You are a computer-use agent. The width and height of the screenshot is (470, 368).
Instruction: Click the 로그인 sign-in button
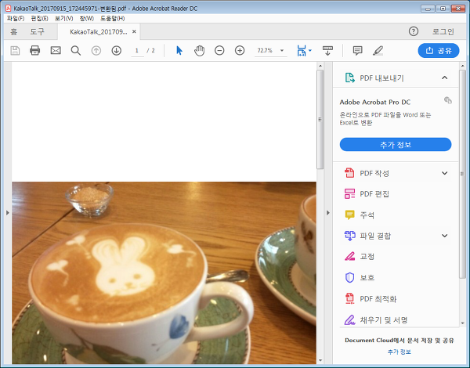point(443,31)
